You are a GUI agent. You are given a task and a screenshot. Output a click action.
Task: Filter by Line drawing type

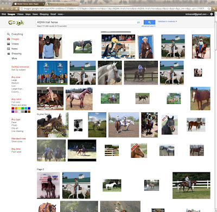tap(17, 131)
